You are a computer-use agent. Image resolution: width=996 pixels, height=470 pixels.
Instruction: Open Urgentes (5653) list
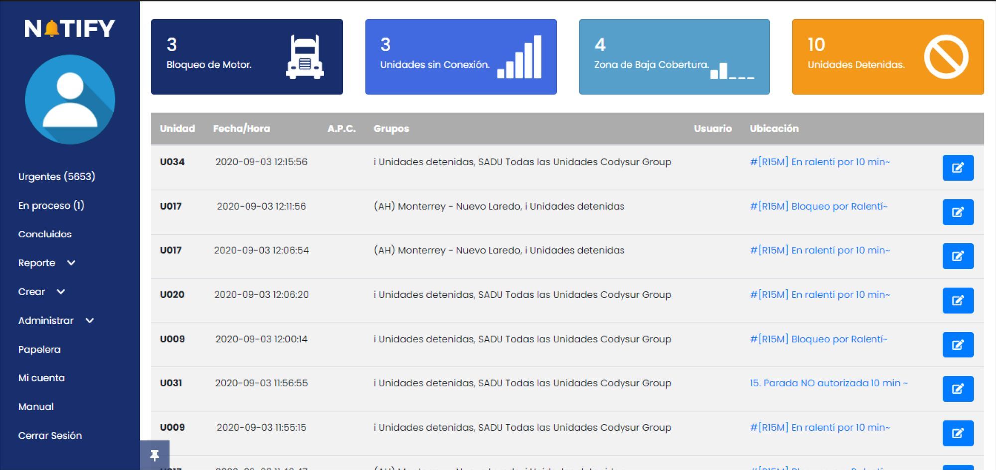[56, 177]
